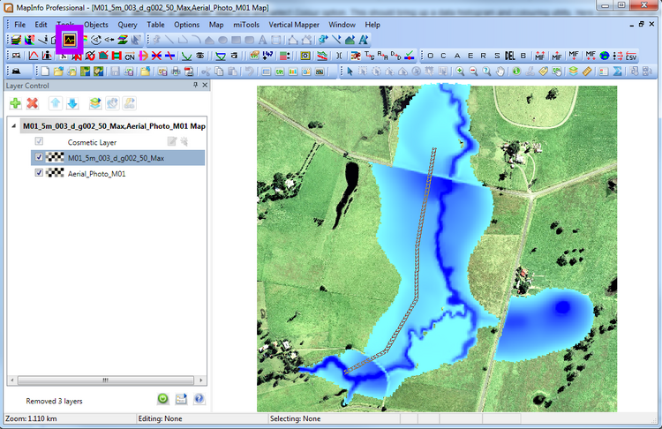Open the Vertical Mapper menu
The image size is (662, 429).
coord(294,25)
